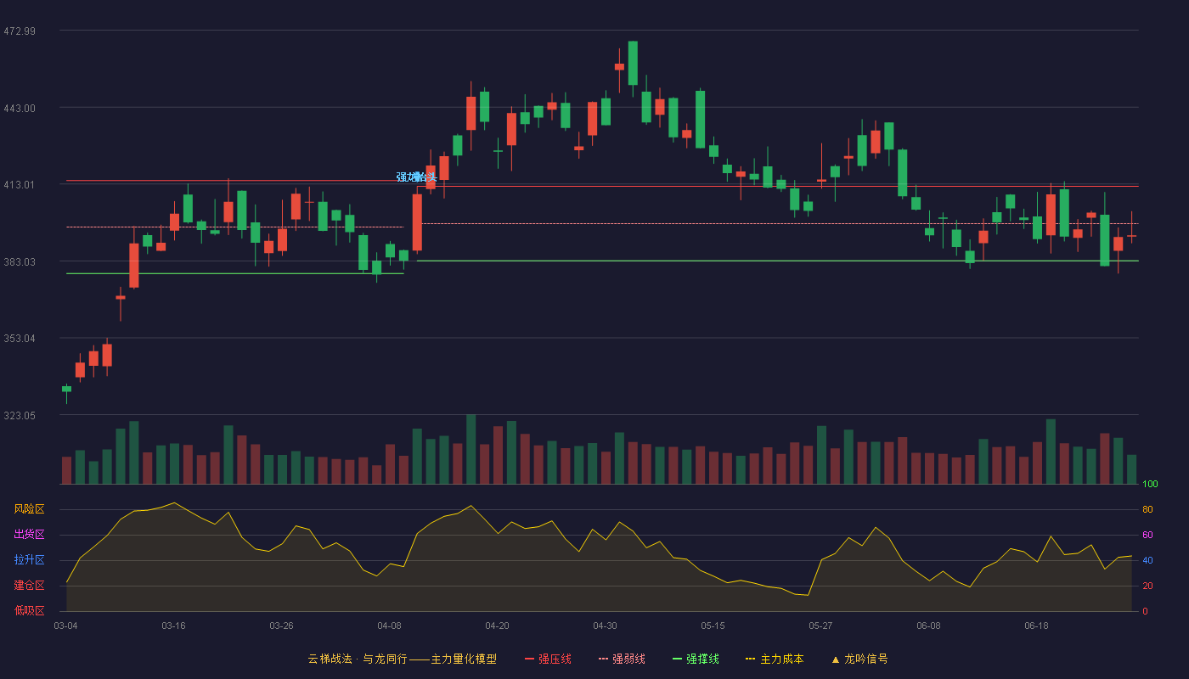
Task: Click the 强龙抬头 signal label on chart
Action: coord(416,177)
